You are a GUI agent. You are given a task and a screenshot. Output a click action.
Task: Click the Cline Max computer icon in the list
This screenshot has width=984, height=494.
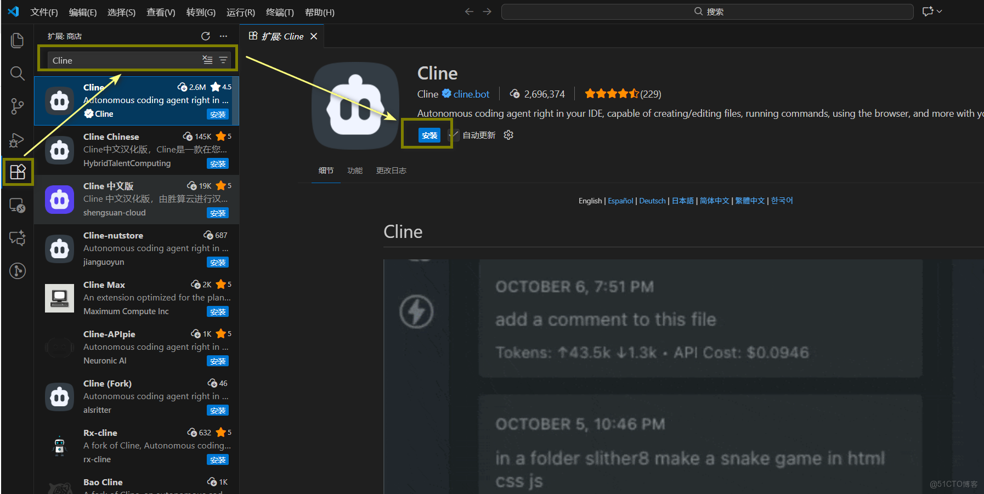pyautogui.click(x=59, y=298)
